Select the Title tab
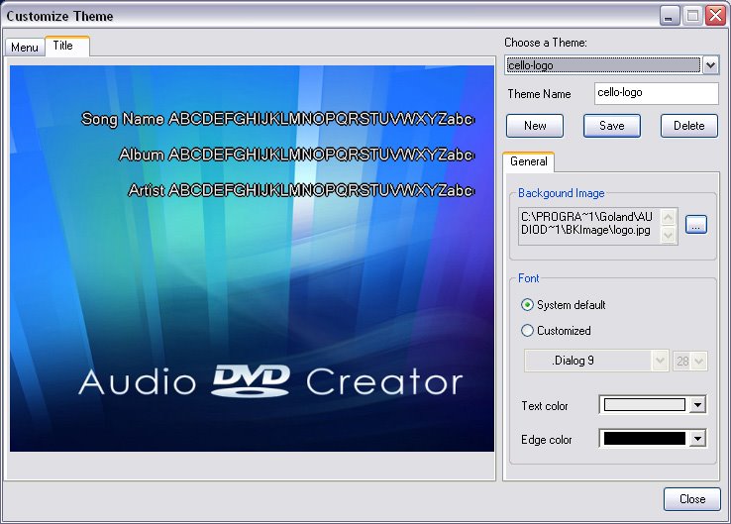 [x=67, y=46]
